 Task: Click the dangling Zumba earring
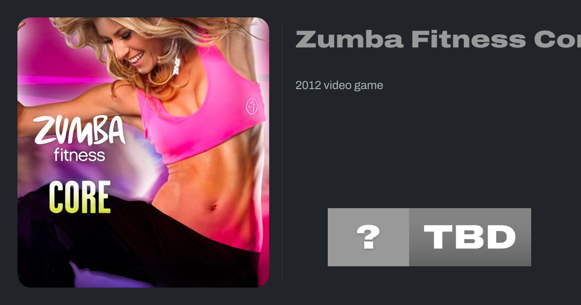click(x=176, y=65)
